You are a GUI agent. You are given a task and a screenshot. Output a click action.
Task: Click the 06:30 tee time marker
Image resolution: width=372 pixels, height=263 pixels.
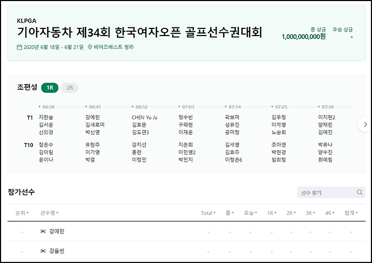(x=47, y=107)
